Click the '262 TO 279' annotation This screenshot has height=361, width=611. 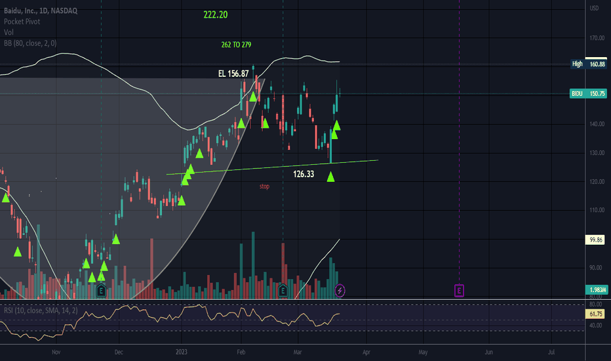[236, 45]
